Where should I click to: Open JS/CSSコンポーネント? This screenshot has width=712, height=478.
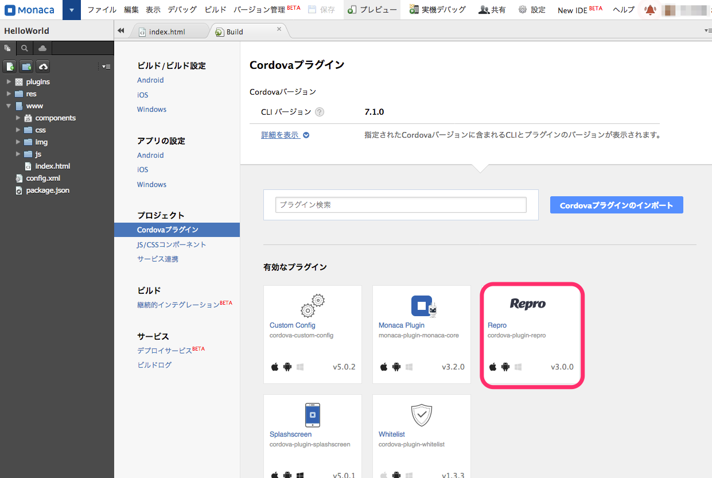click(172, 244)
